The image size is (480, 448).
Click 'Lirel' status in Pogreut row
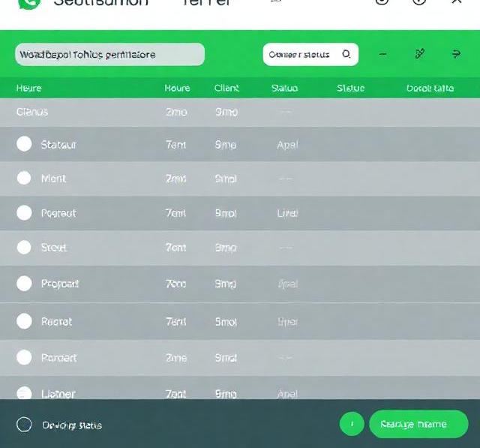pyautogui.click(x=287, y=213)
